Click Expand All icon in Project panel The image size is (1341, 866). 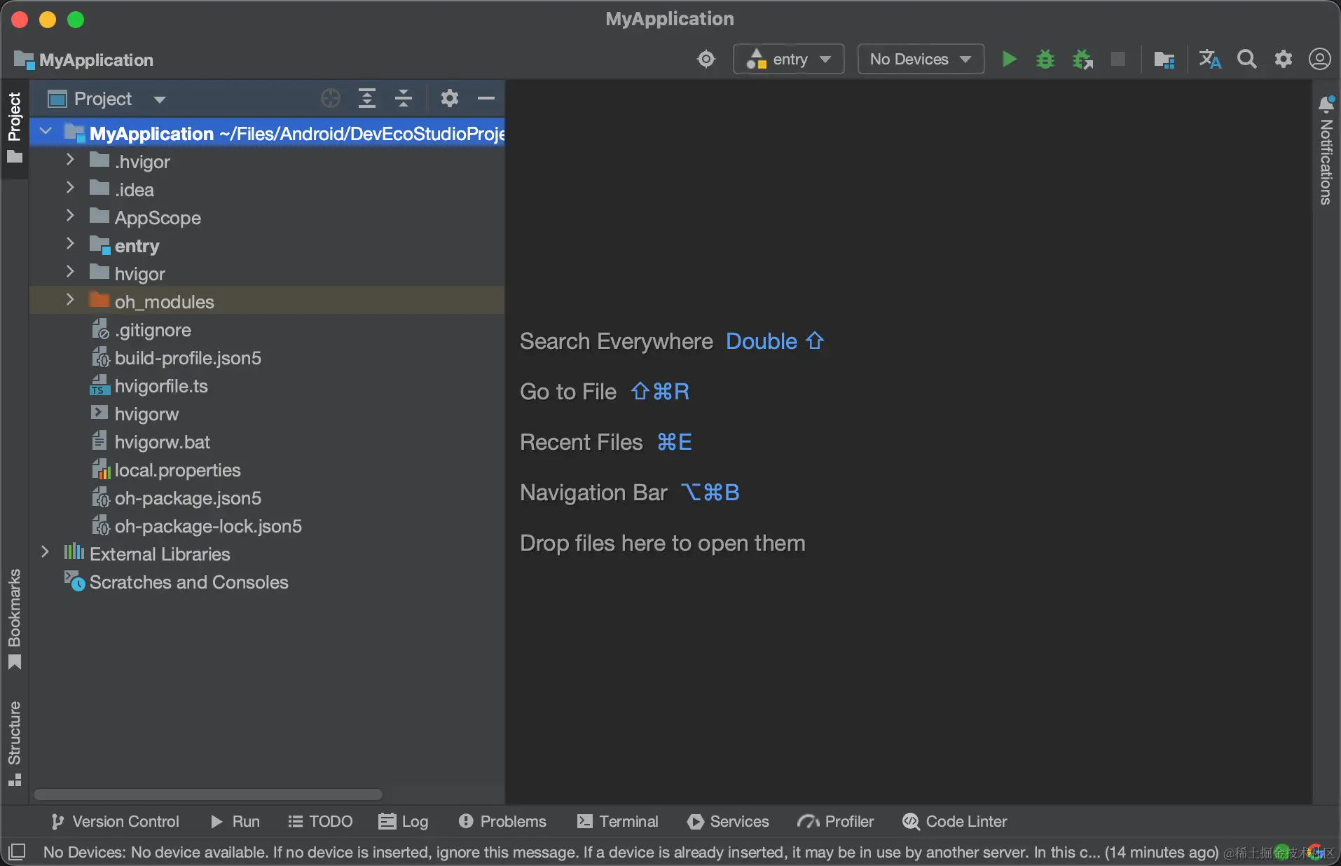click(x=367, y=99)
